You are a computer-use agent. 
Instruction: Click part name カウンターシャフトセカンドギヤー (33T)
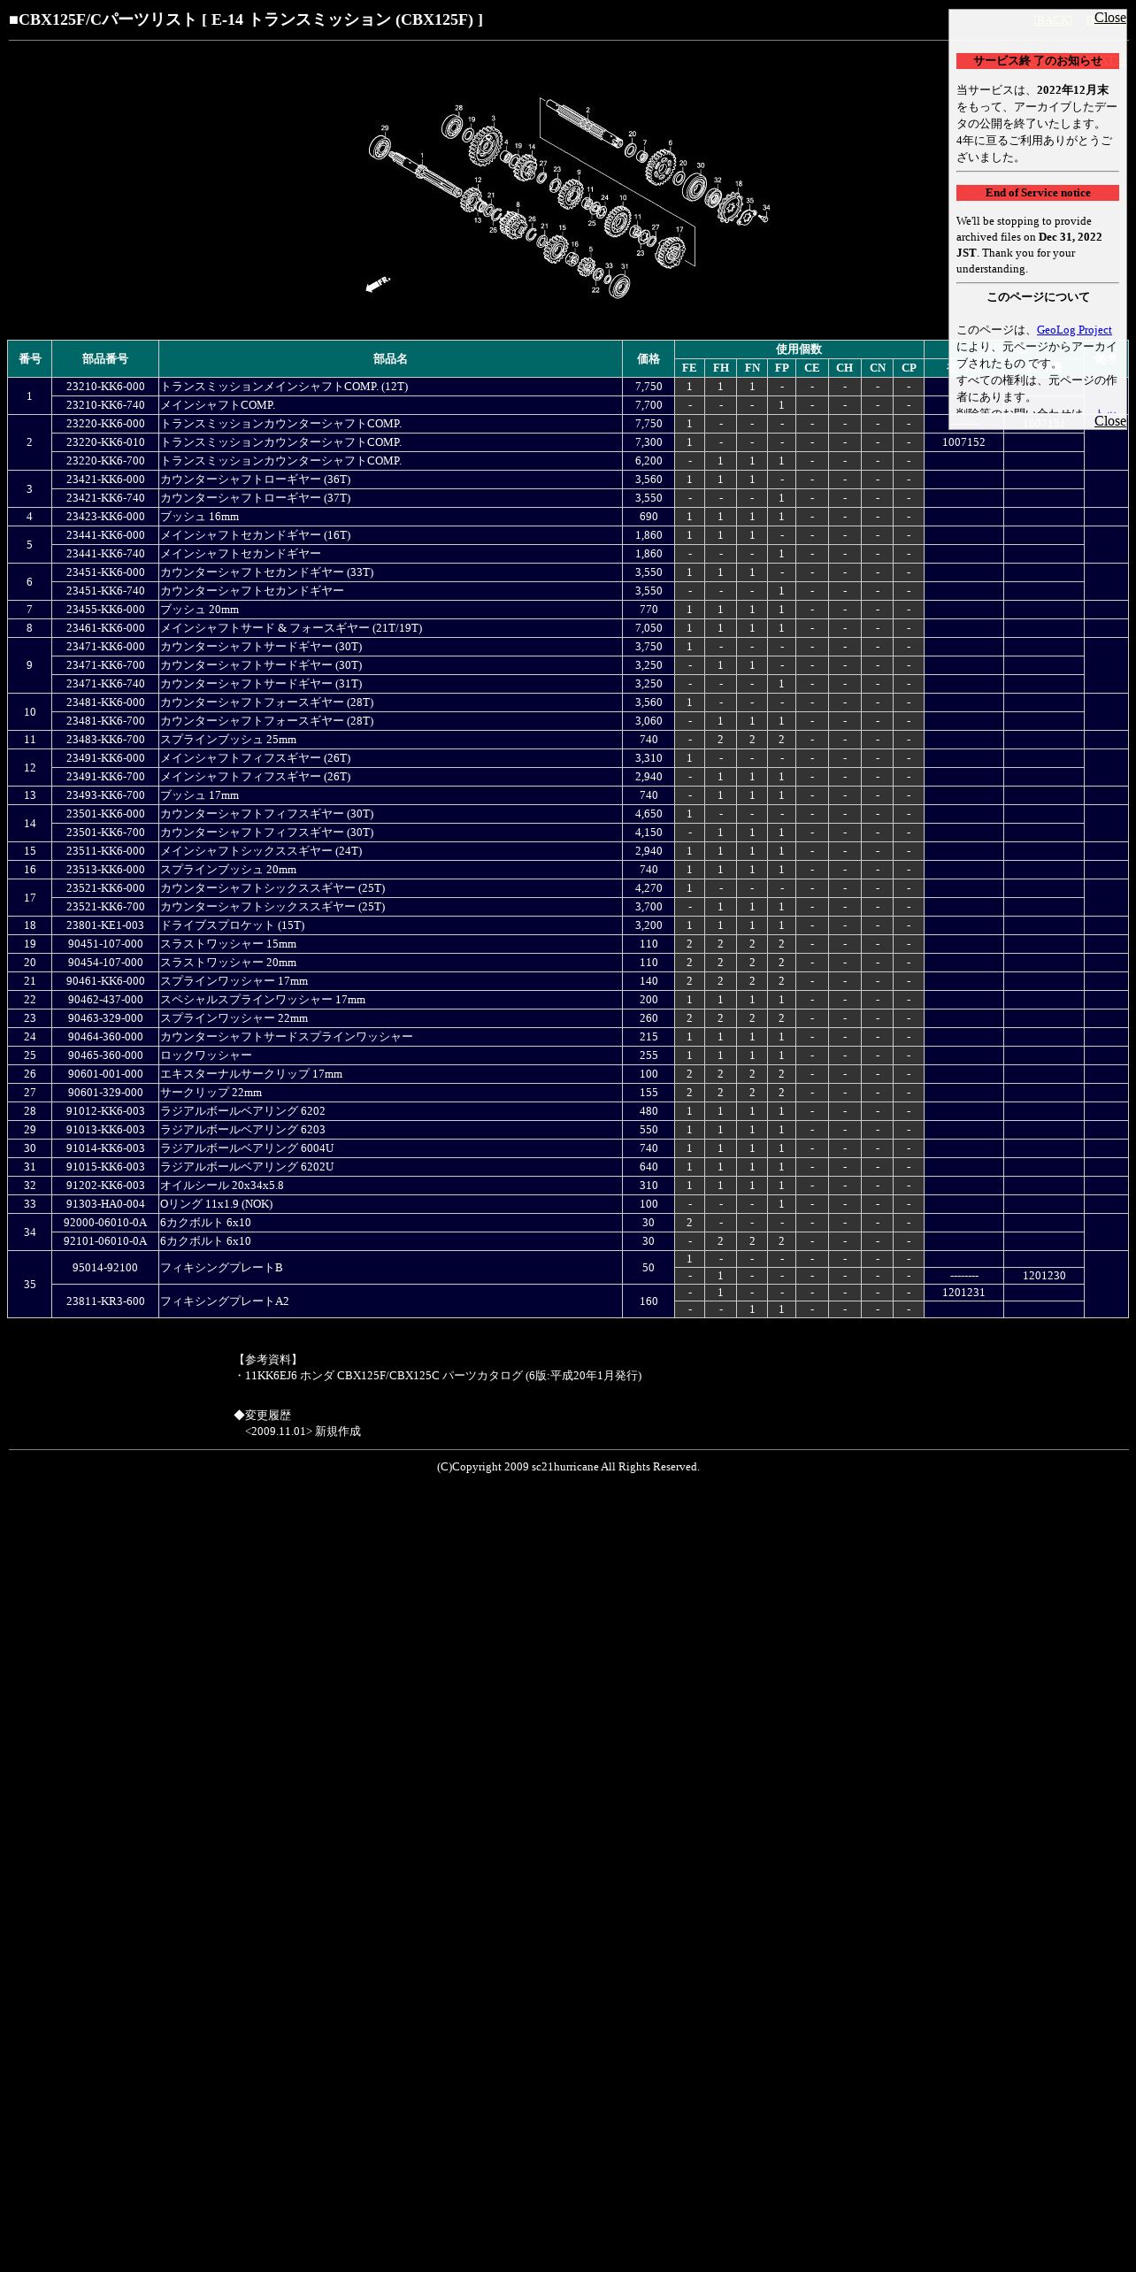click(x=266, y=572)
